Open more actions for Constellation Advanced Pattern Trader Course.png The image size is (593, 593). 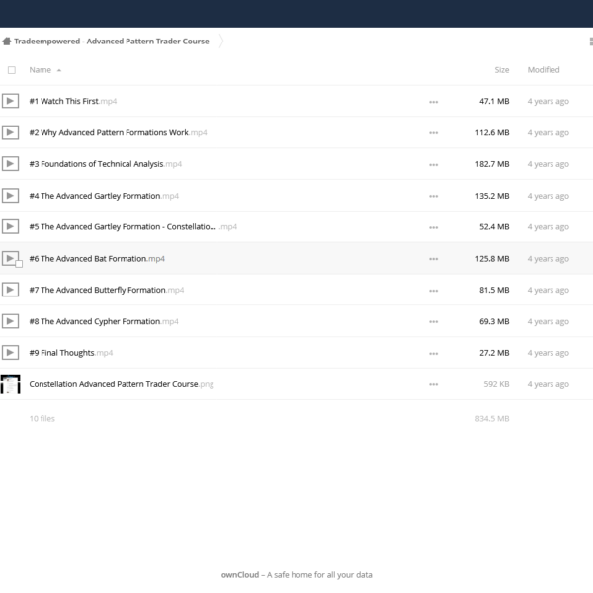click(x=434, y=384)
